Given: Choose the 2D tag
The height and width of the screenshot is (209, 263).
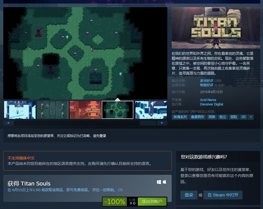Looking at the screenshot, I should (x=243, y=117).
